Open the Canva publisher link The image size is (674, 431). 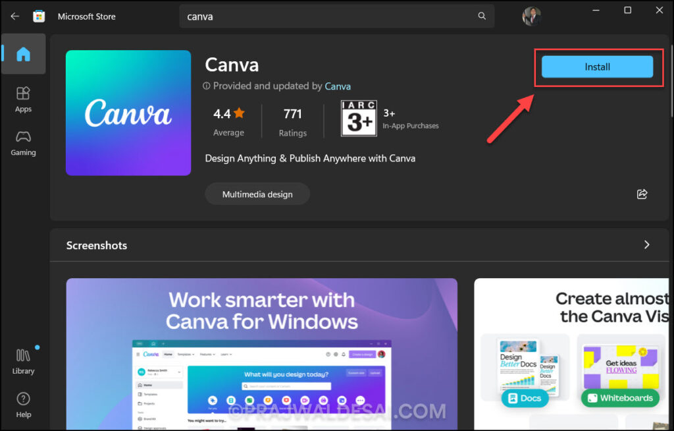(338, 86)
